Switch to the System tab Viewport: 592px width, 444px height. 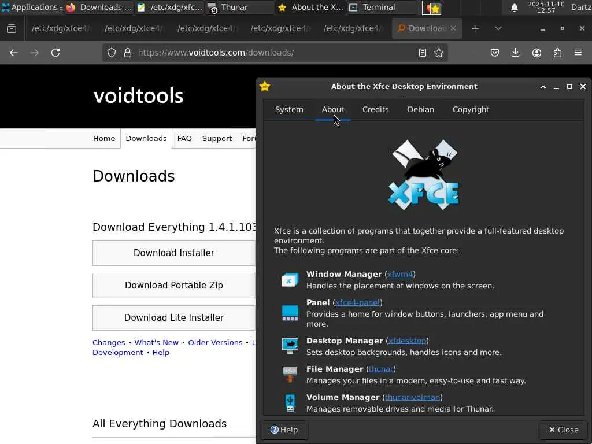pyautogui.click(x=289, y=109)
